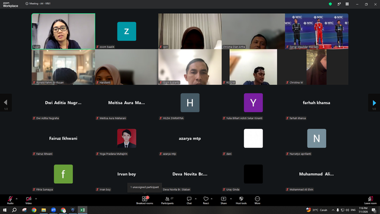Open the Participants list
The width and height of the screenshot is (380, 214).
pos(167,200)
